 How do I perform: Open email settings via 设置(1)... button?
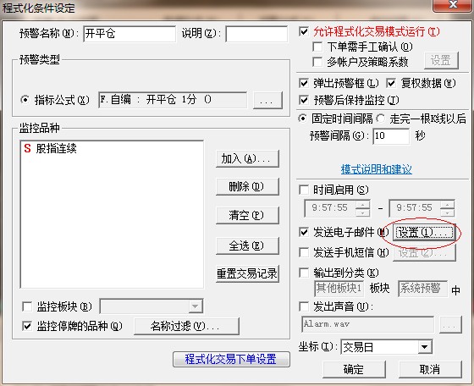(424, 233)
